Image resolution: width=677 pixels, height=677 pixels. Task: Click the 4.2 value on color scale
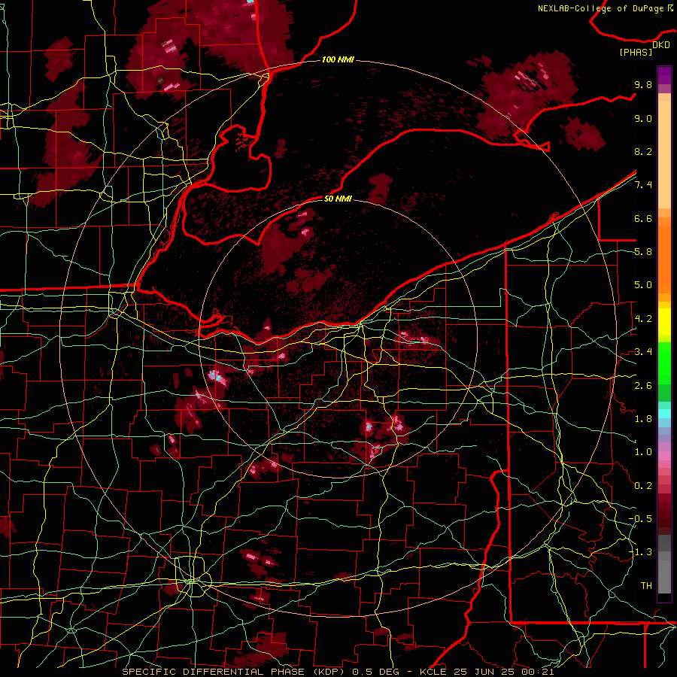[x=643, y=319]
